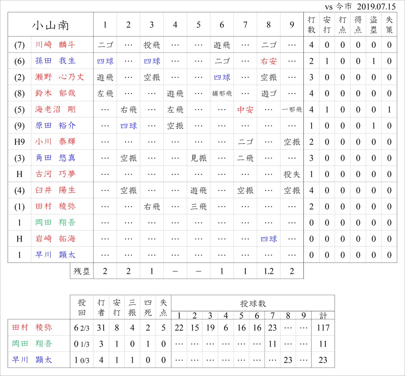The width and height of the screenshot is (405, 376).
Task: Click the 19 third-inning pitch count
Action: coord(210,328)
